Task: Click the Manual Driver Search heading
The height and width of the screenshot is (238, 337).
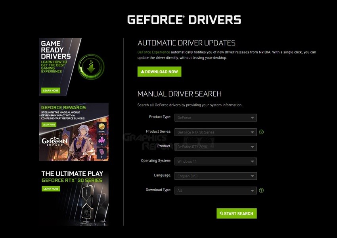Action: (x=180, y=94)
